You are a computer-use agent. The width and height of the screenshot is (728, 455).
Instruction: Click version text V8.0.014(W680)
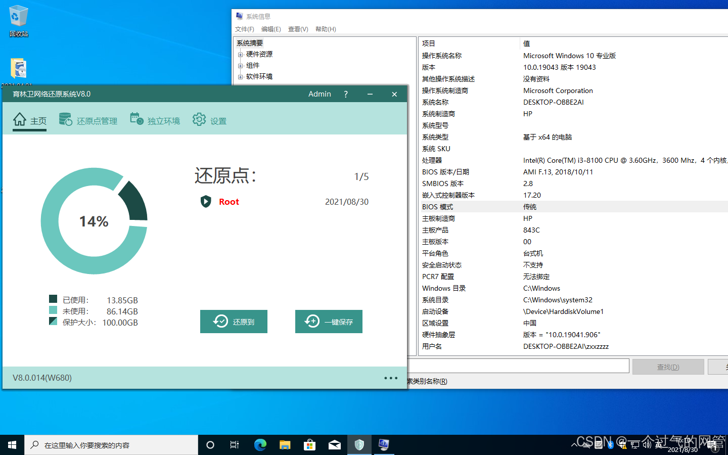(x=42, y=378)
